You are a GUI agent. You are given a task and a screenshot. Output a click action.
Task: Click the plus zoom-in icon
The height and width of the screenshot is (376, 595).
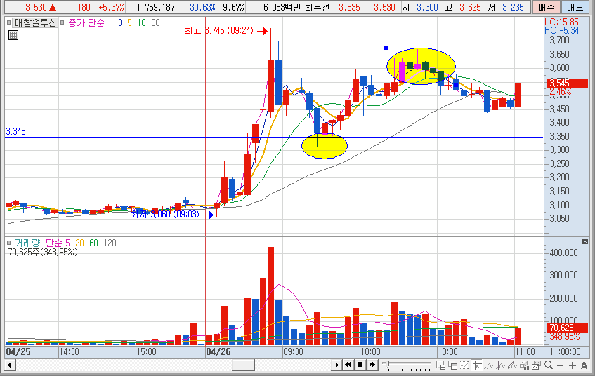coord(573,365)
